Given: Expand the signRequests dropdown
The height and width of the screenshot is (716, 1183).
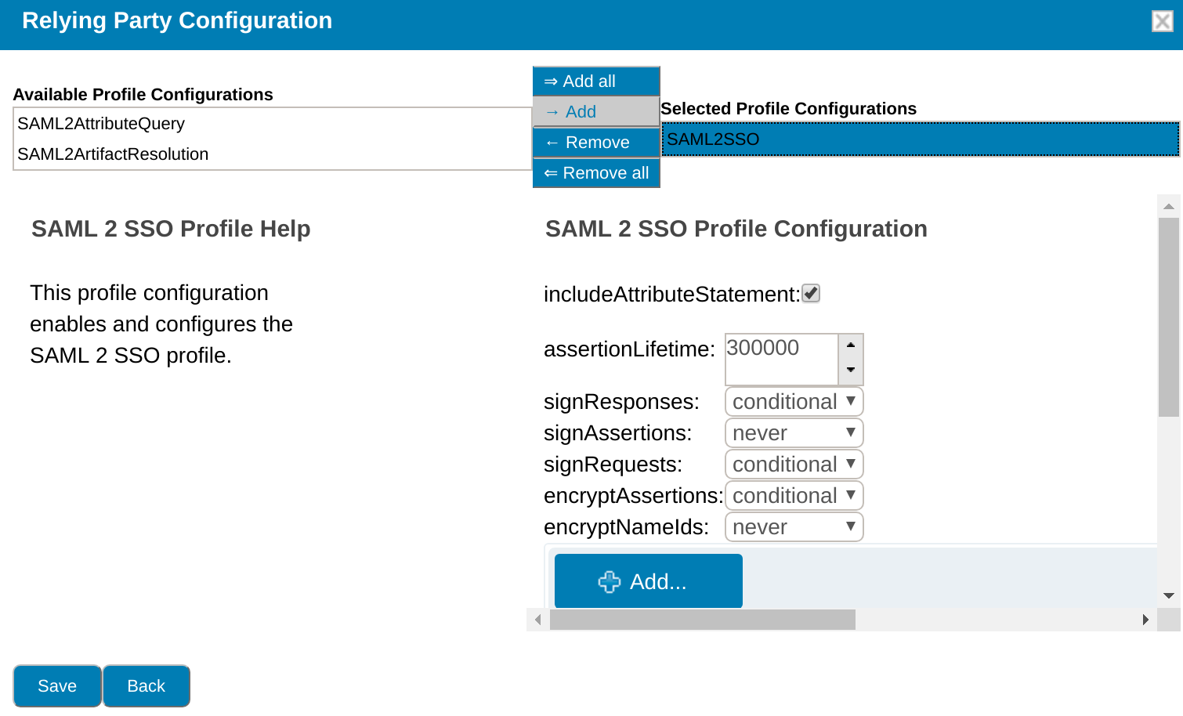Looking at the screenshot, I should click(x=794, y=465).
